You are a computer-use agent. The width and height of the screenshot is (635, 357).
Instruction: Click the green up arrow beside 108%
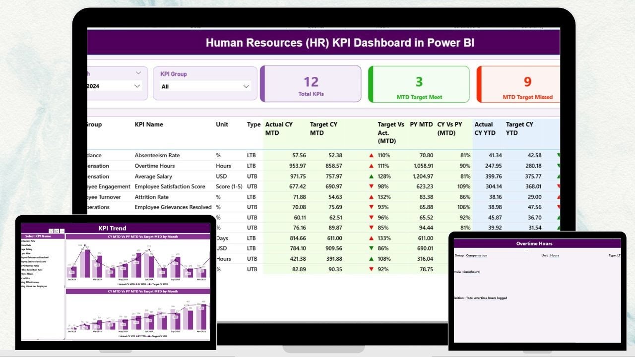[371, 259]
